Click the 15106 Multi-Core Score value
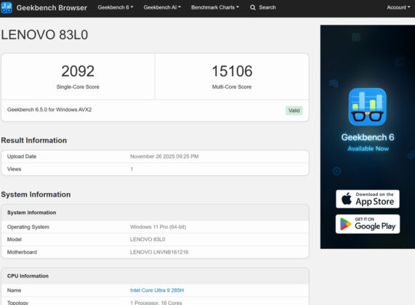This screenshot has height=305, width=415. 232,71
